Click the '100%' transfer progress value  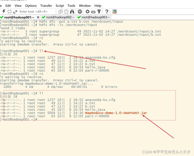[x=7, y=87]
